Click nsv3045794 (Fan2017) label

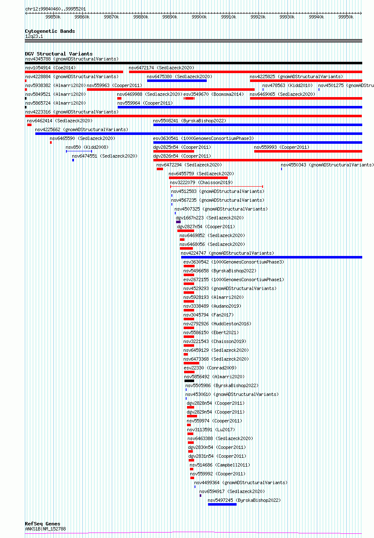pyautogui.click(x=208, y=315)
